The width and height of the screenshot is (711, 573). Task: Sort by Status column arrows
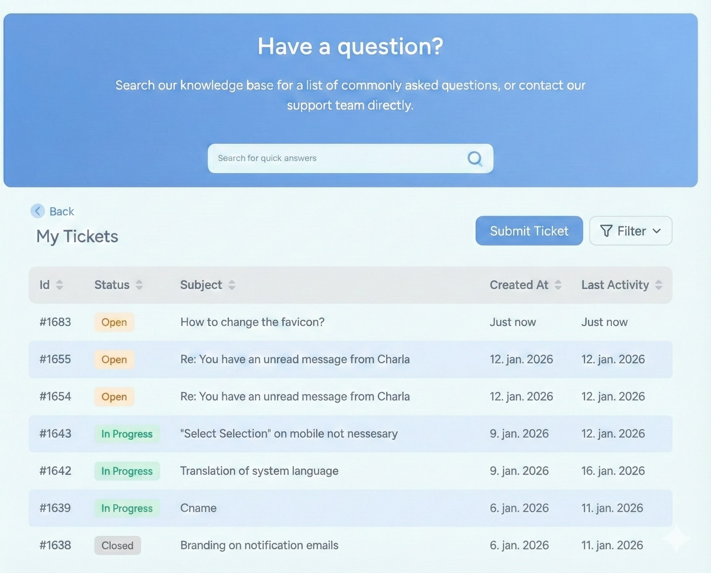[x=139, y=285]
